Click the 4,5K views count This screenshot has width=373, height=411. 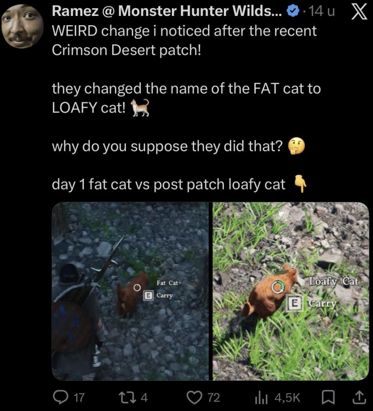click(288, 398)
